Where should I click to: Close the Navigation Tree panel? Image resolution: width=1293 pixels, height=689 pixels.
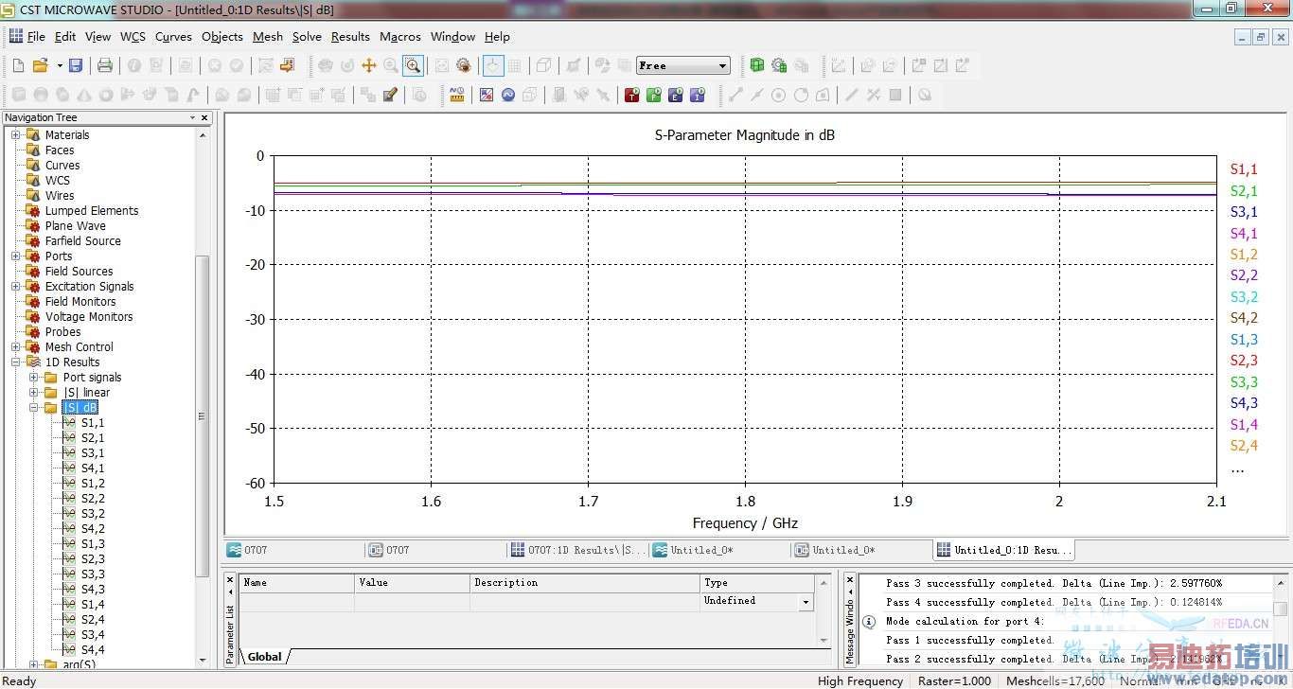click(x=204, y=117)
